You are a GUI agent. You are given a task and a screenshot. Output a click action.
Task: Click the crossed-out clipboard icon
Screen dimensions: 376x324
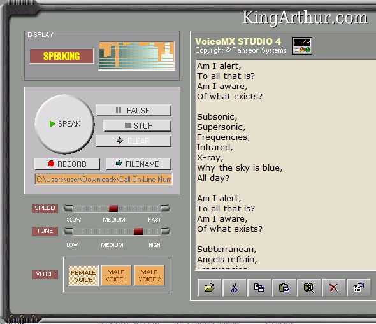click(x=309, y=288)
